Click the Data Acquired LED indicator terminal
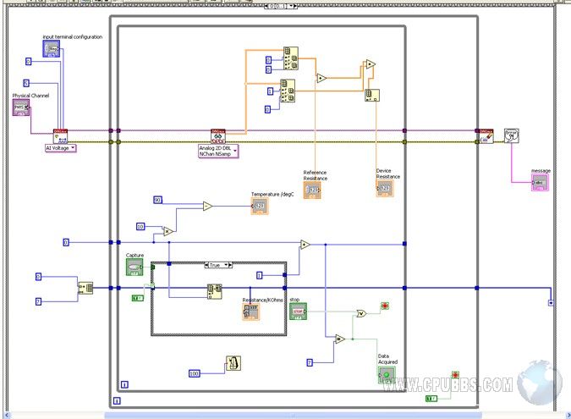The width and height of the screenshot is (571, 419). pyautogui.click(x=387, y=375)
